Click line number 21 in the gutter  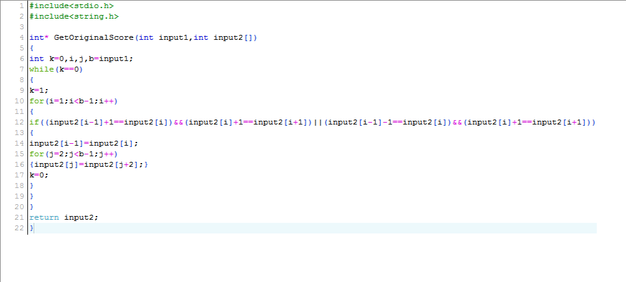[20, 217]
